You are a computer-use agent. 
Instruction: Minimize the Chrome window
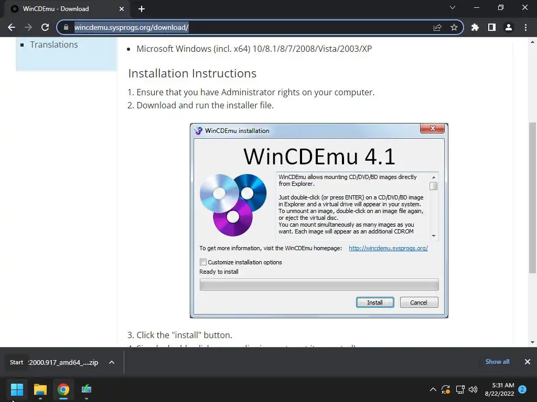click(x=476, y=7)
